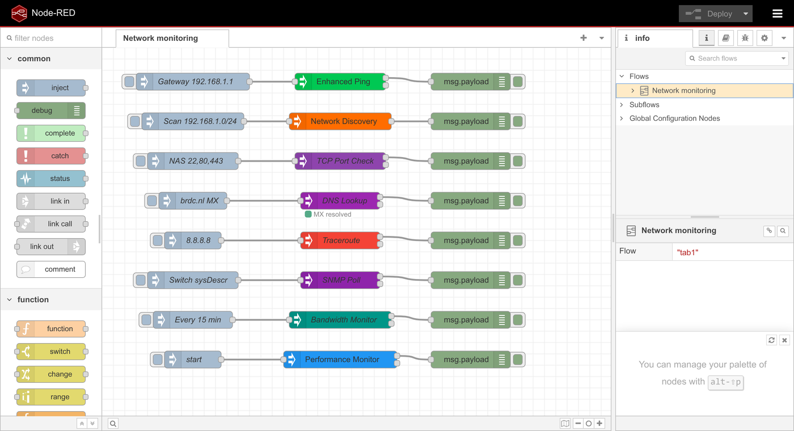This screenshot has height=431, width=794.
Task: Toggle debug node button on Performance Monitor row
Action: [x=518, y=360]
